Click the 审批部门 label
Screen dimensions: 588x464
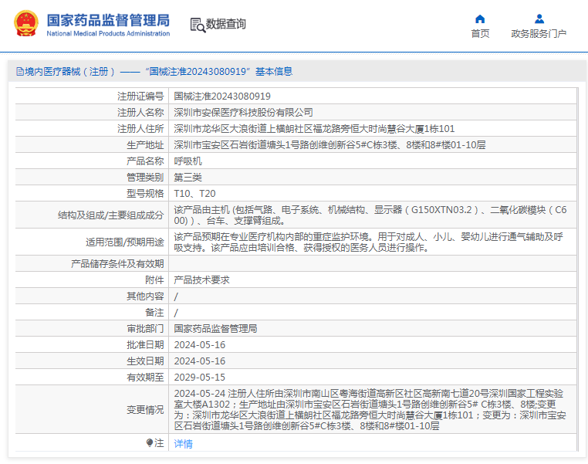tap(145, 329)
